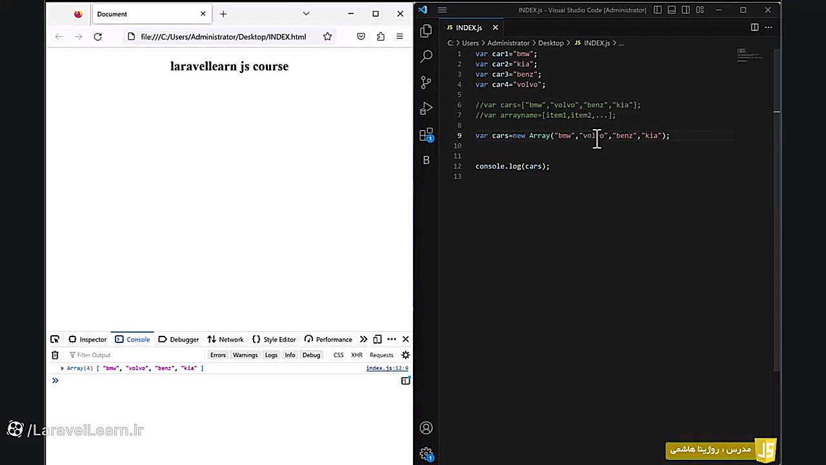Open the Firefox application menu
826x465 pixels.
point(399,37)
